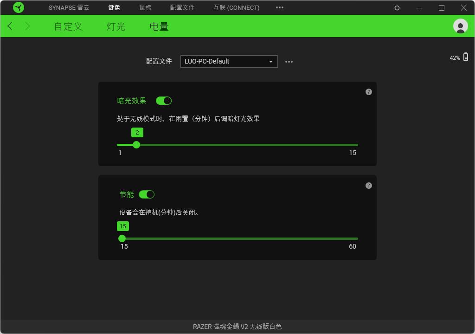Open help for 暗光效果 via question mark icon
Screen dimensions: 475x334
(x=368, y=92)
